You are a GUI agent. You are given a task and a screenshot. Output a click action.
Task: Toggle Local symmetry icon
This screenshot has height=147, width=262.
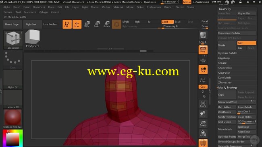coord(203,70)
